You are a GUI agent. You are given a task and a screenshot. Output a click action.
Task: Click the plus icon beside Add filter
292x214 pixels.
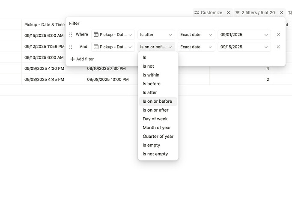point(72,59)
